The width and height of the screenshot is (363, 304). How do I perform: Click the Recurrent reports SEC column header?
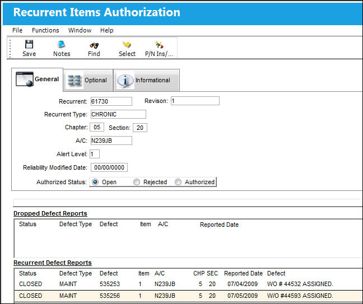pyautogui.click(x=212, y=273)
